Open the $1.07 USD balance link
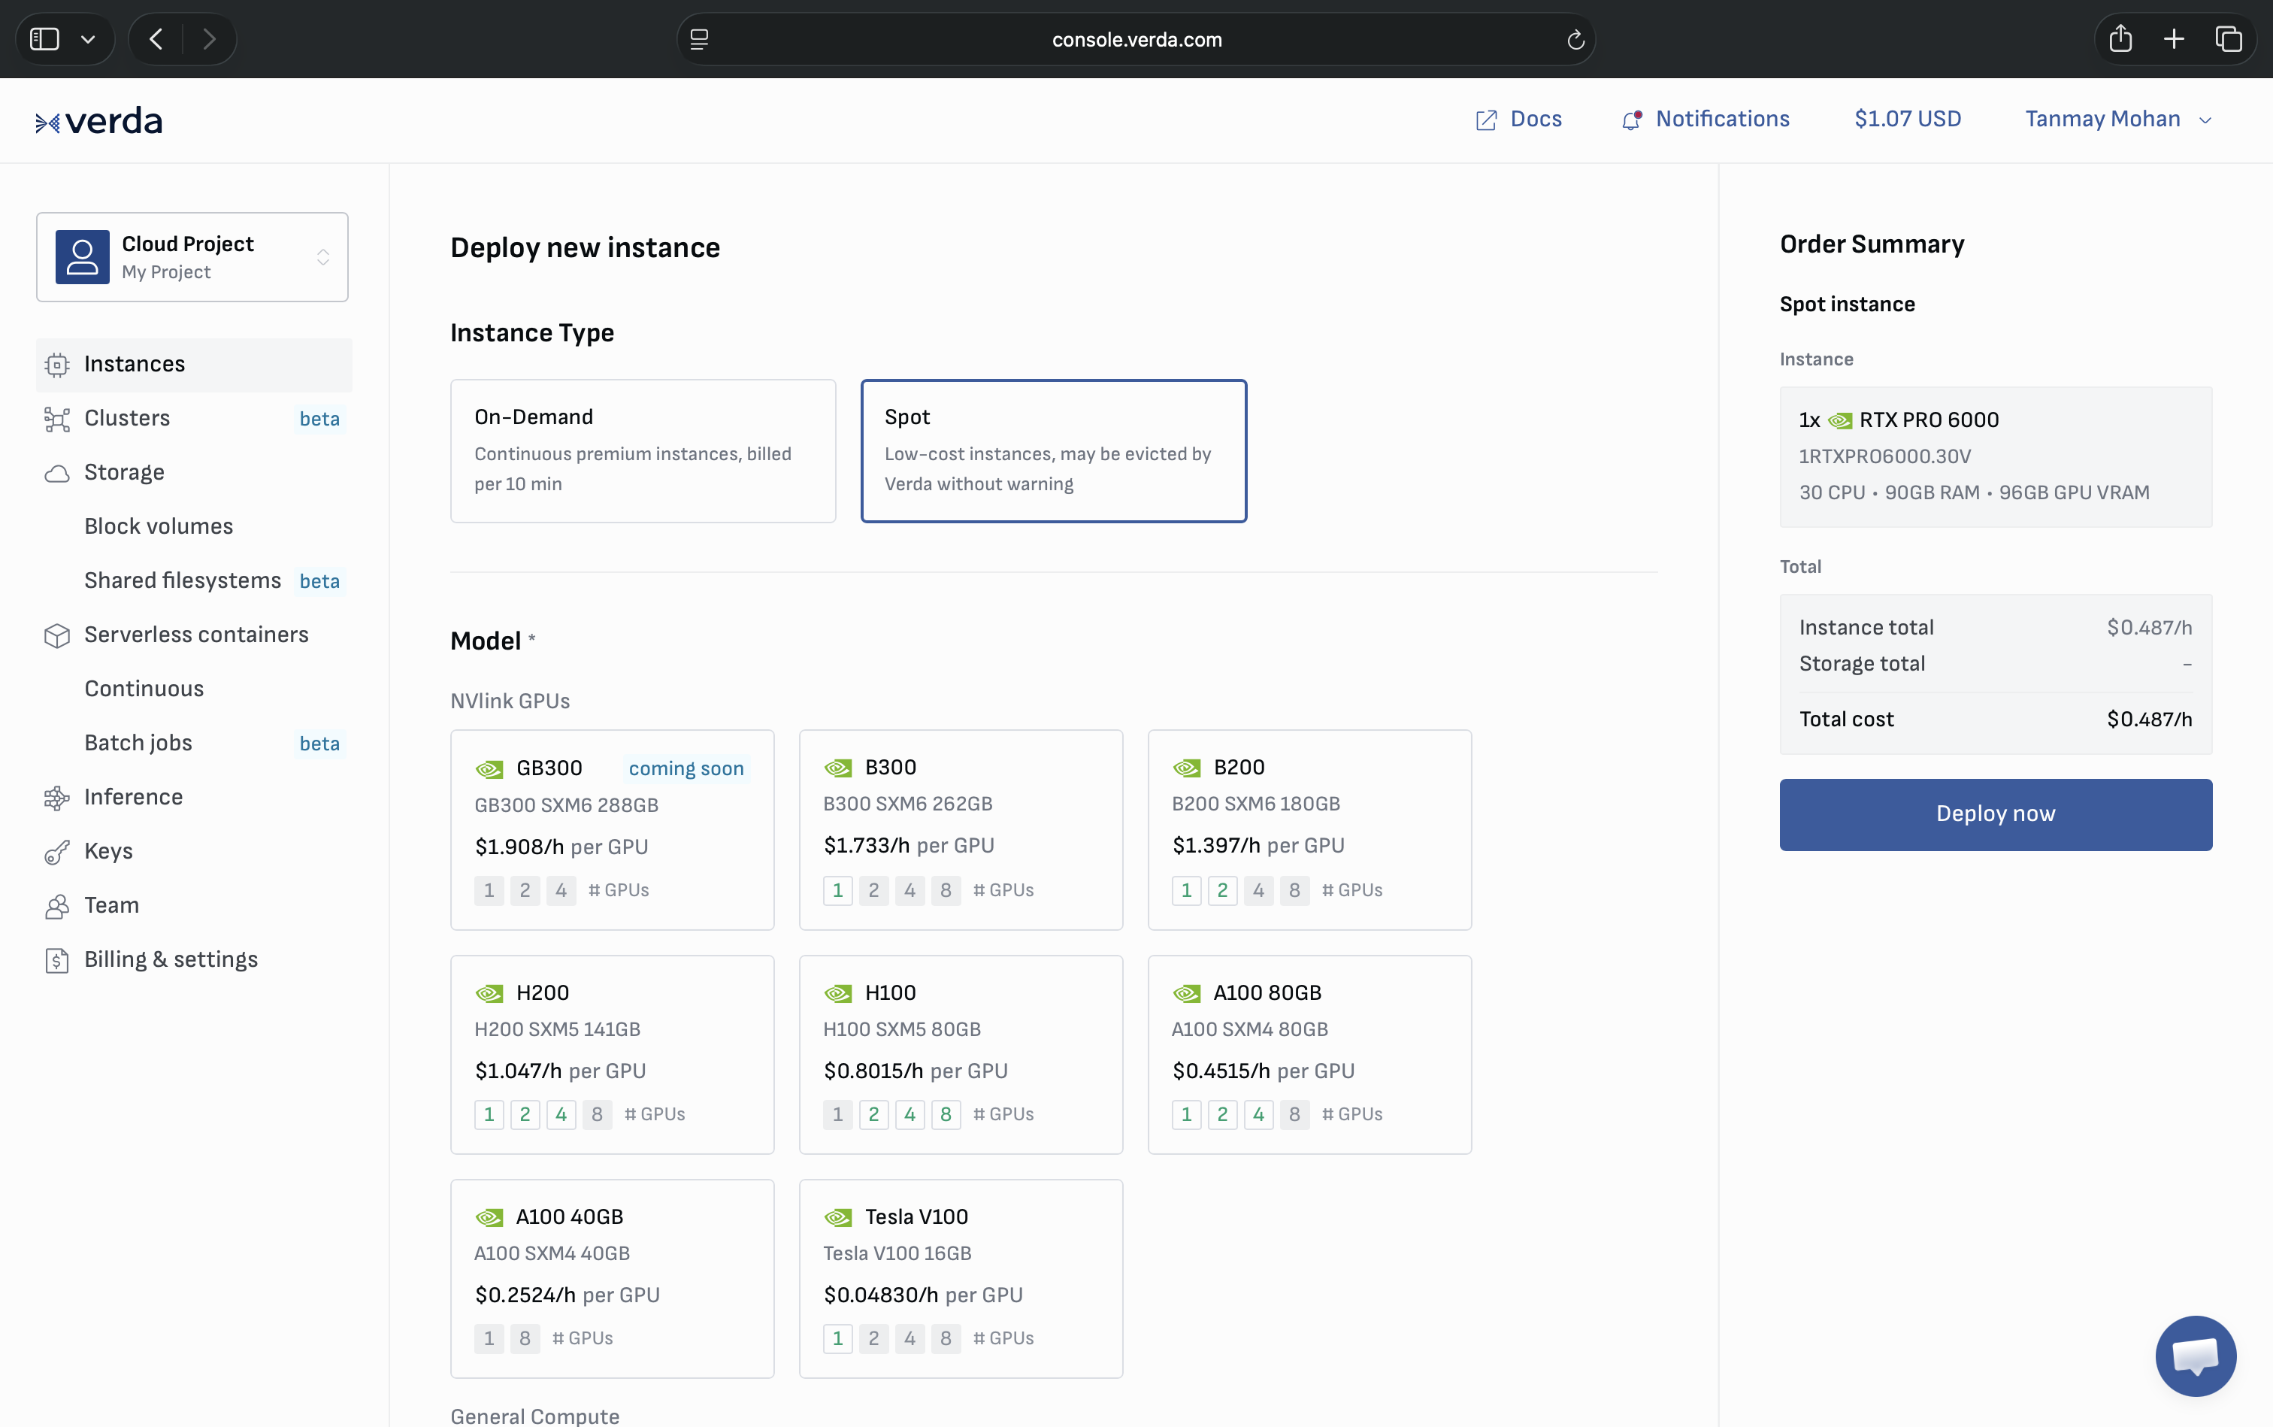Viewport: 2273px width, 1427px height. tap(1907, 119)
